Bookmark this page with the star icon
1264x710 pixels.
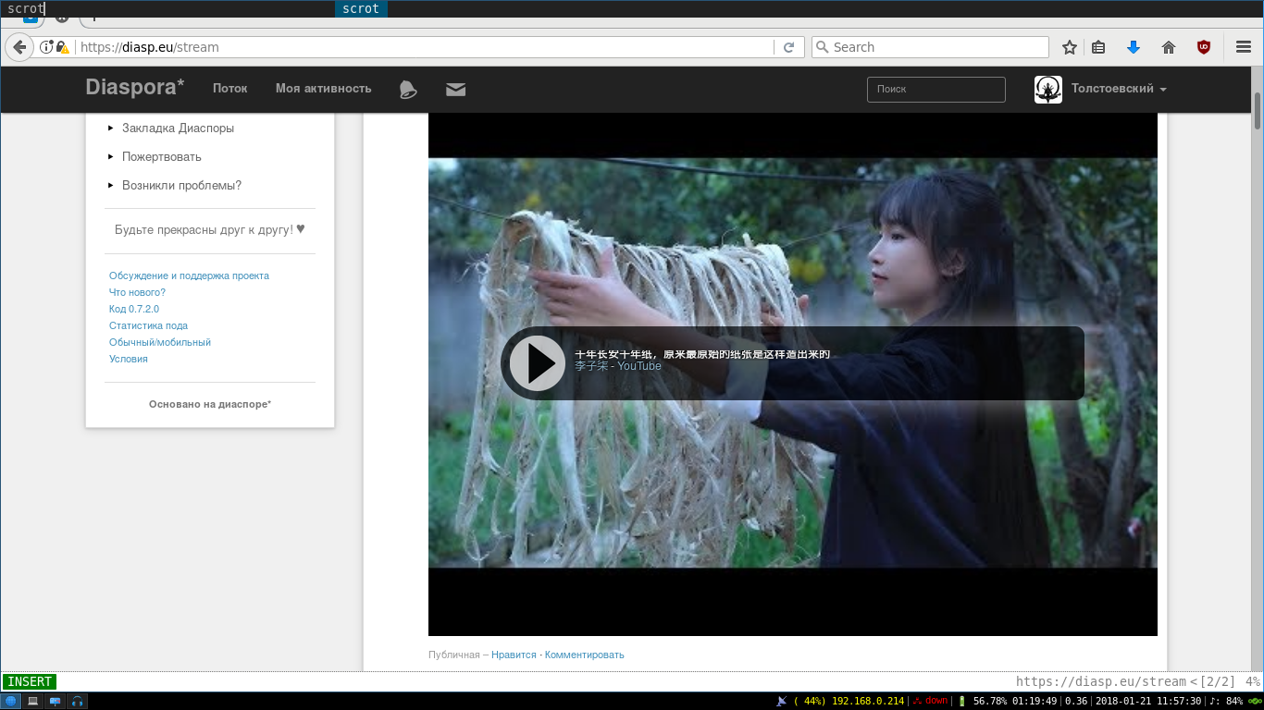tap(1070, 47)
